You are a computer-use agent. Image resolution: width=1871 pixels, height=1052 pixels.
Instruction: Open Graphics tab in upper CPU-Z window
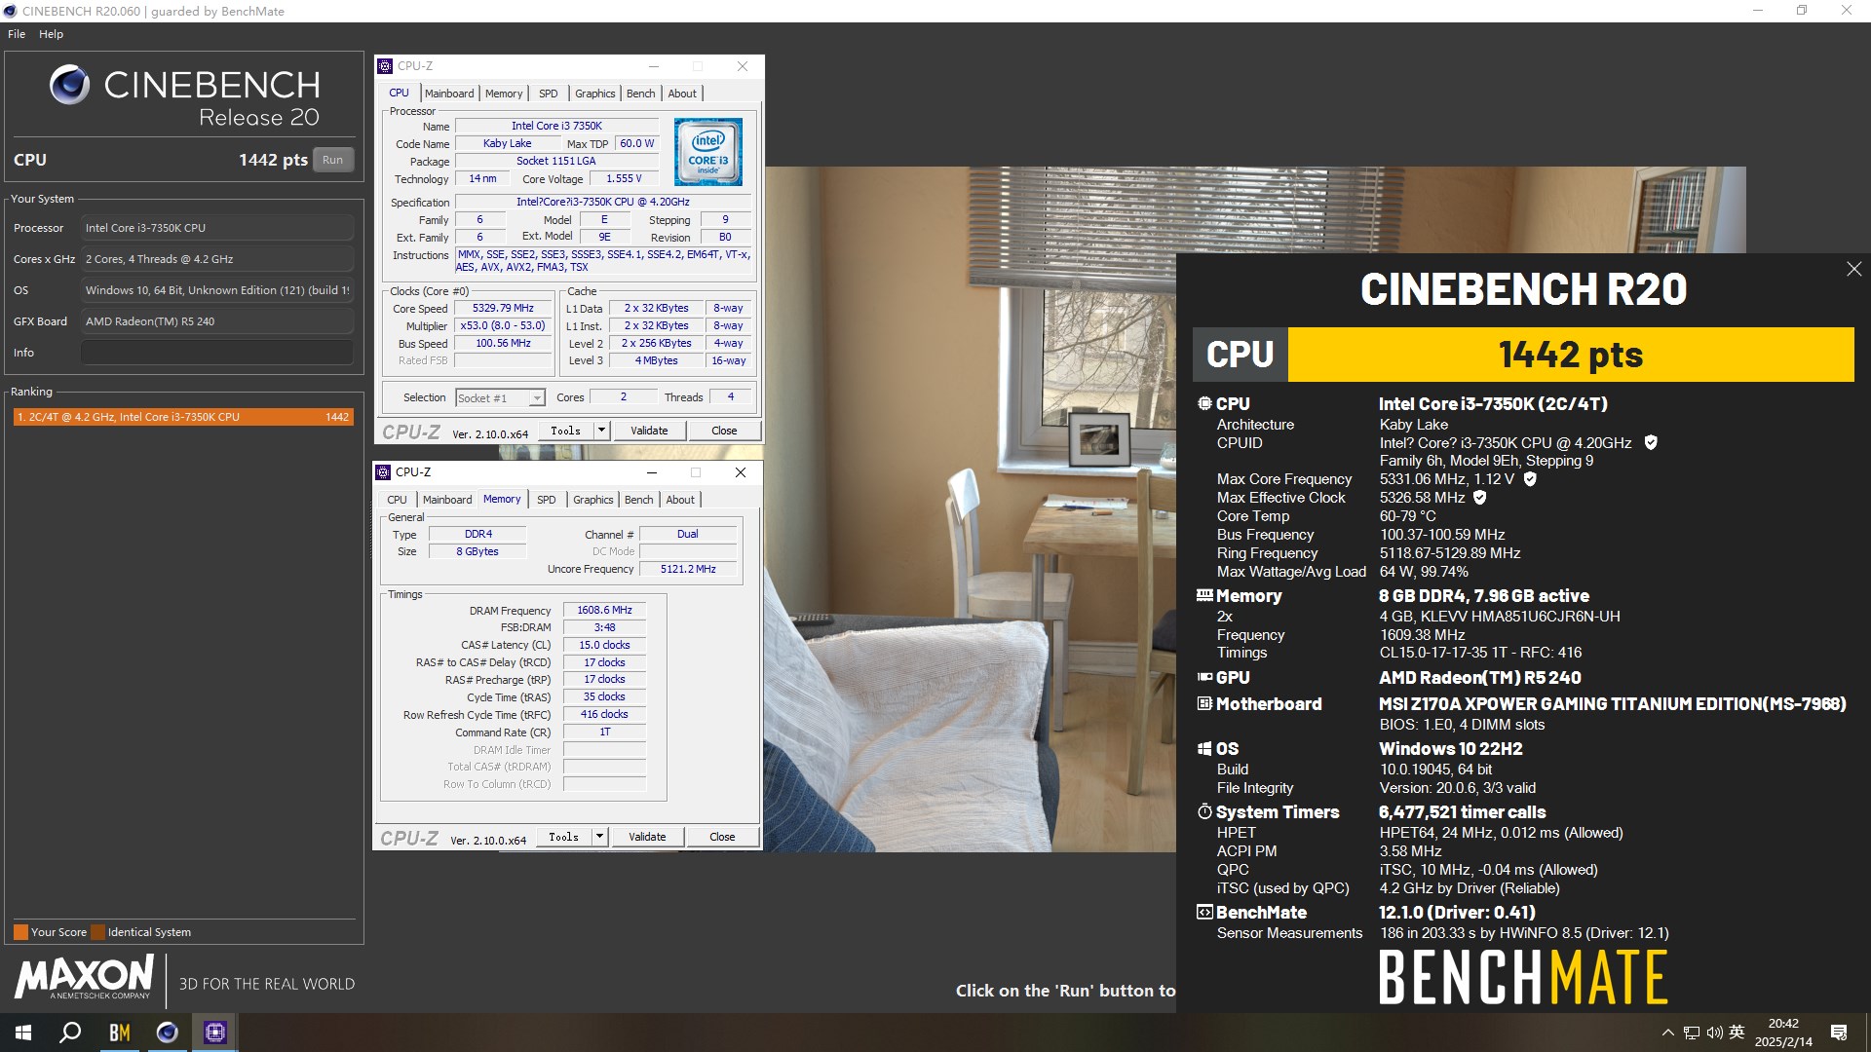(594, 94)
